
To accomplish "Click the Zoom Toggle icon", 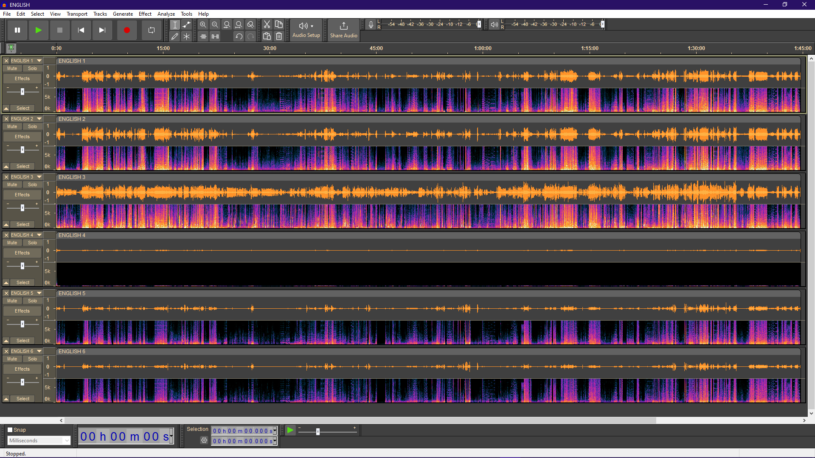I will [x=251, y=25].
